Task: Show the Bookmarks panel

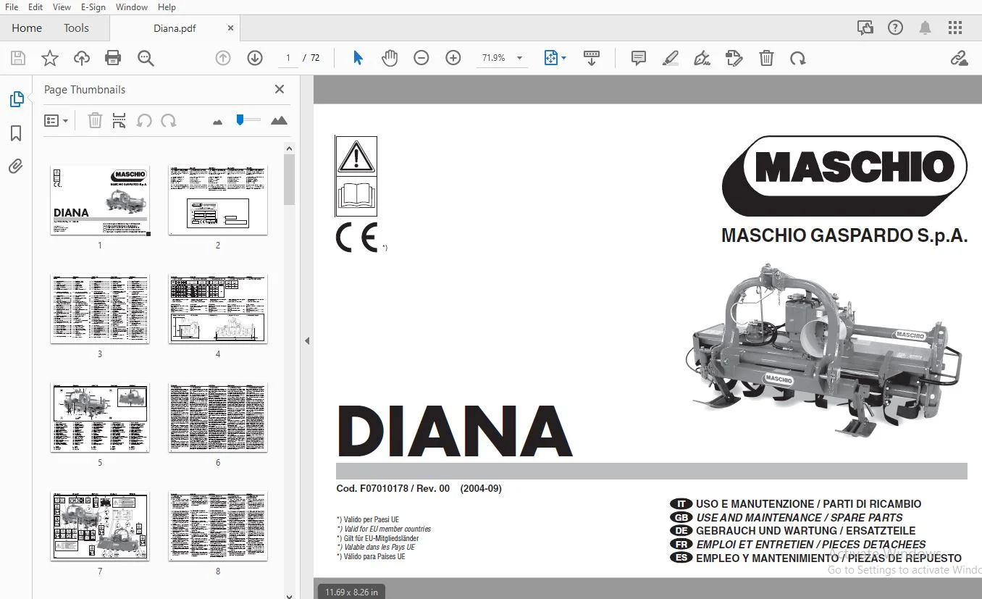Action: 16,133
